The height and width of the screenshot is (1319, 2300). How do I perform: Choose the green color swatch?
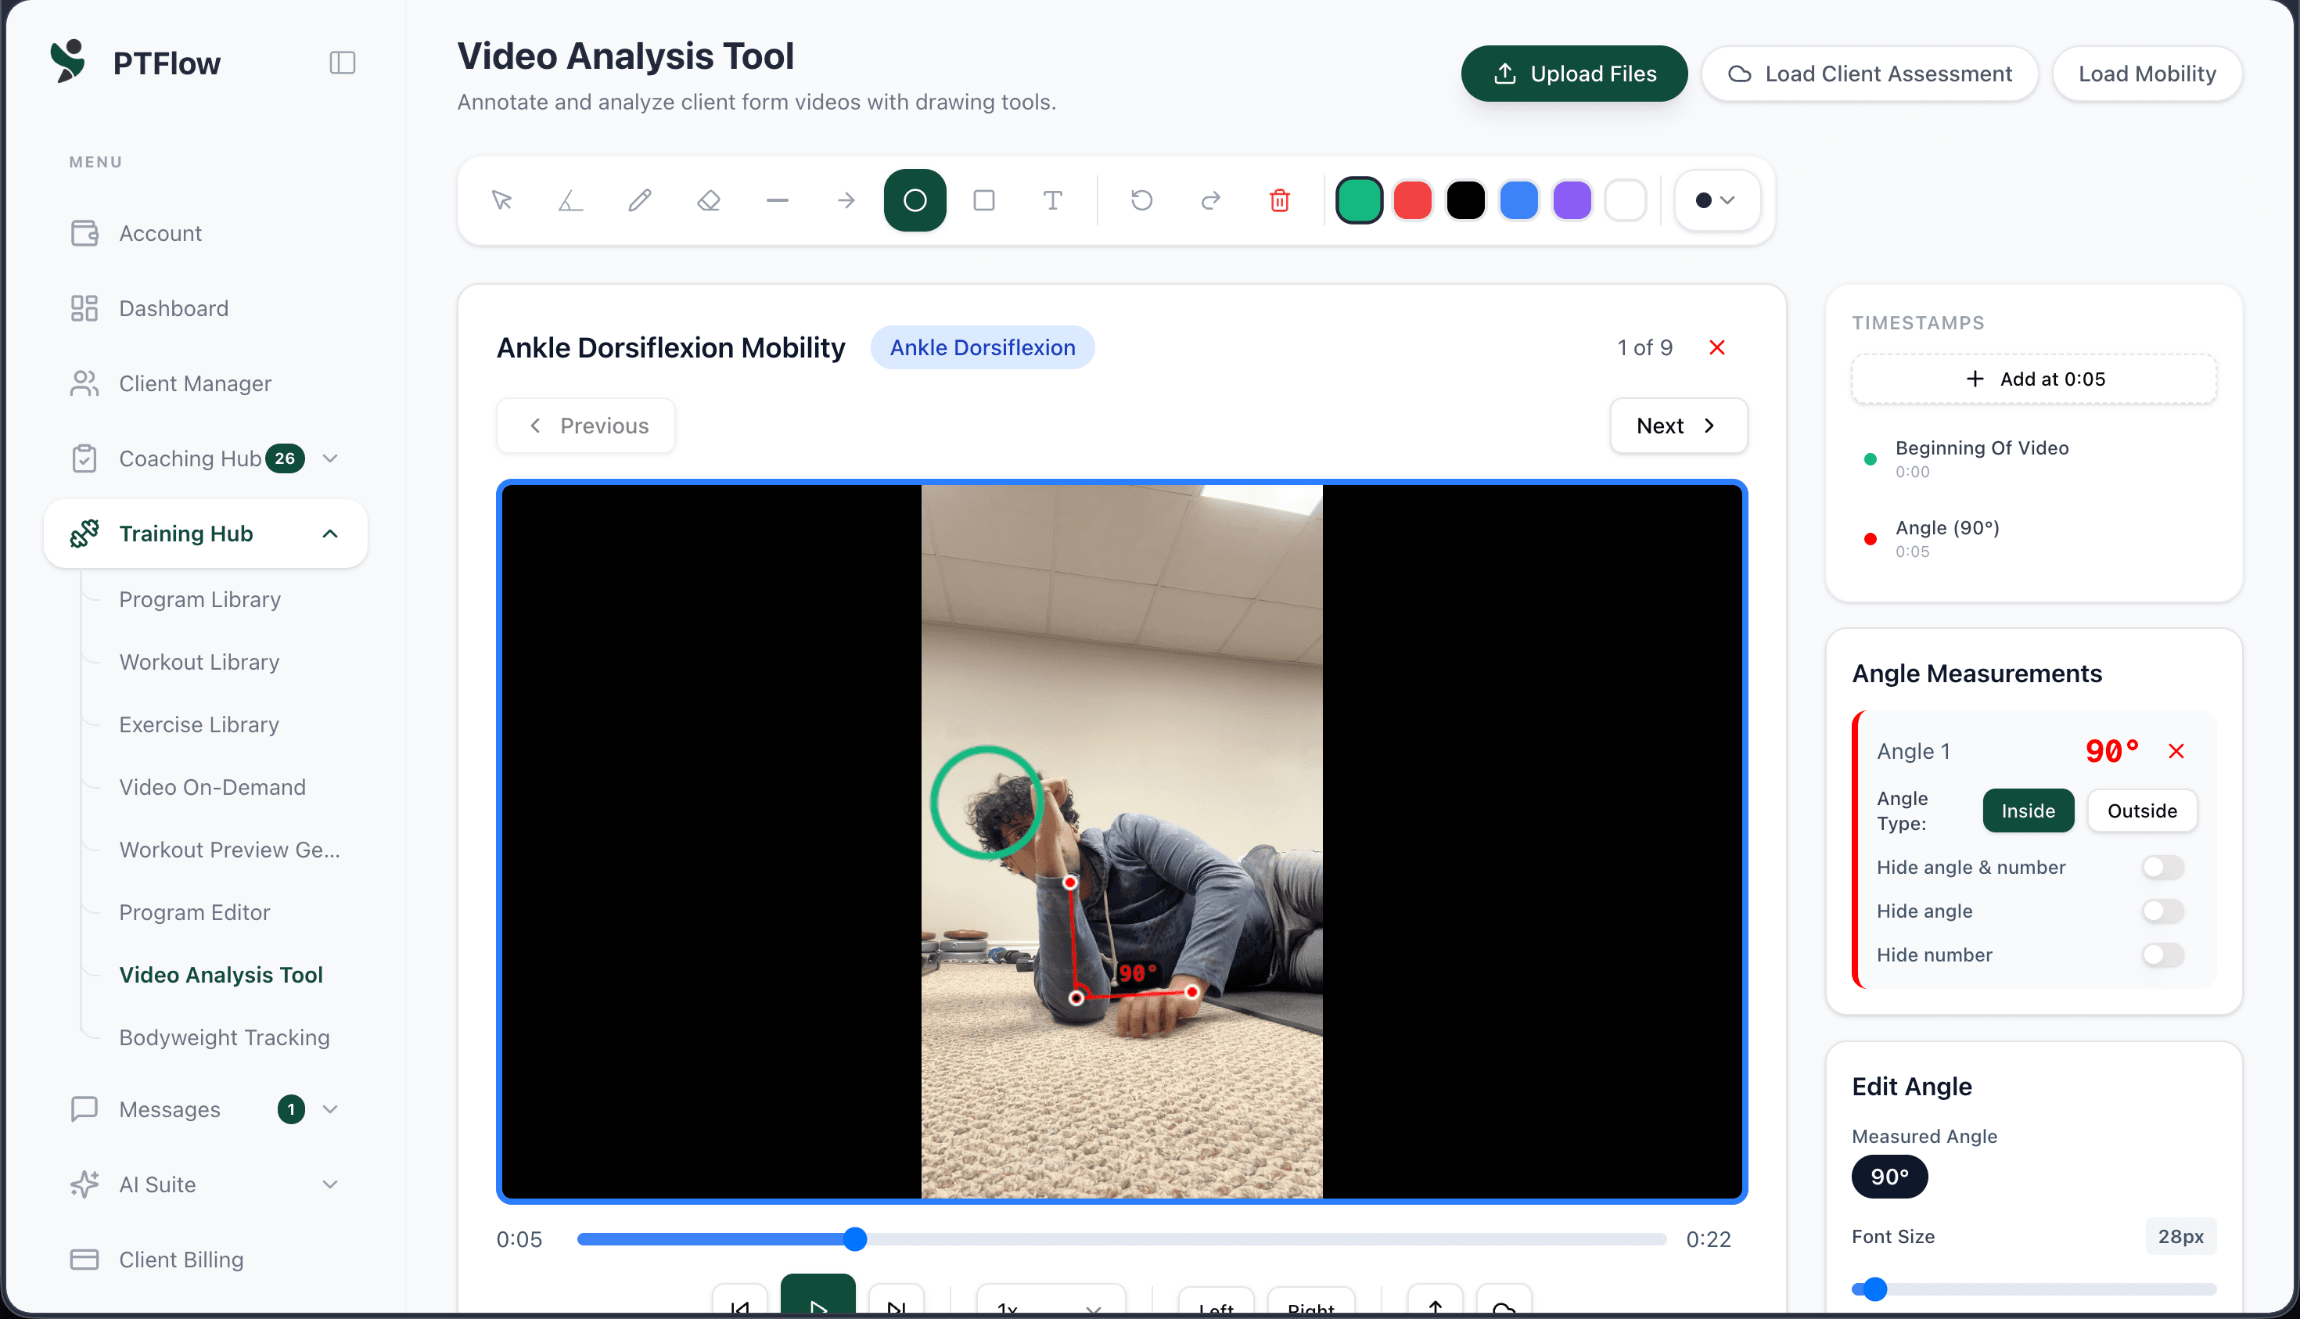coord(1359,200)
